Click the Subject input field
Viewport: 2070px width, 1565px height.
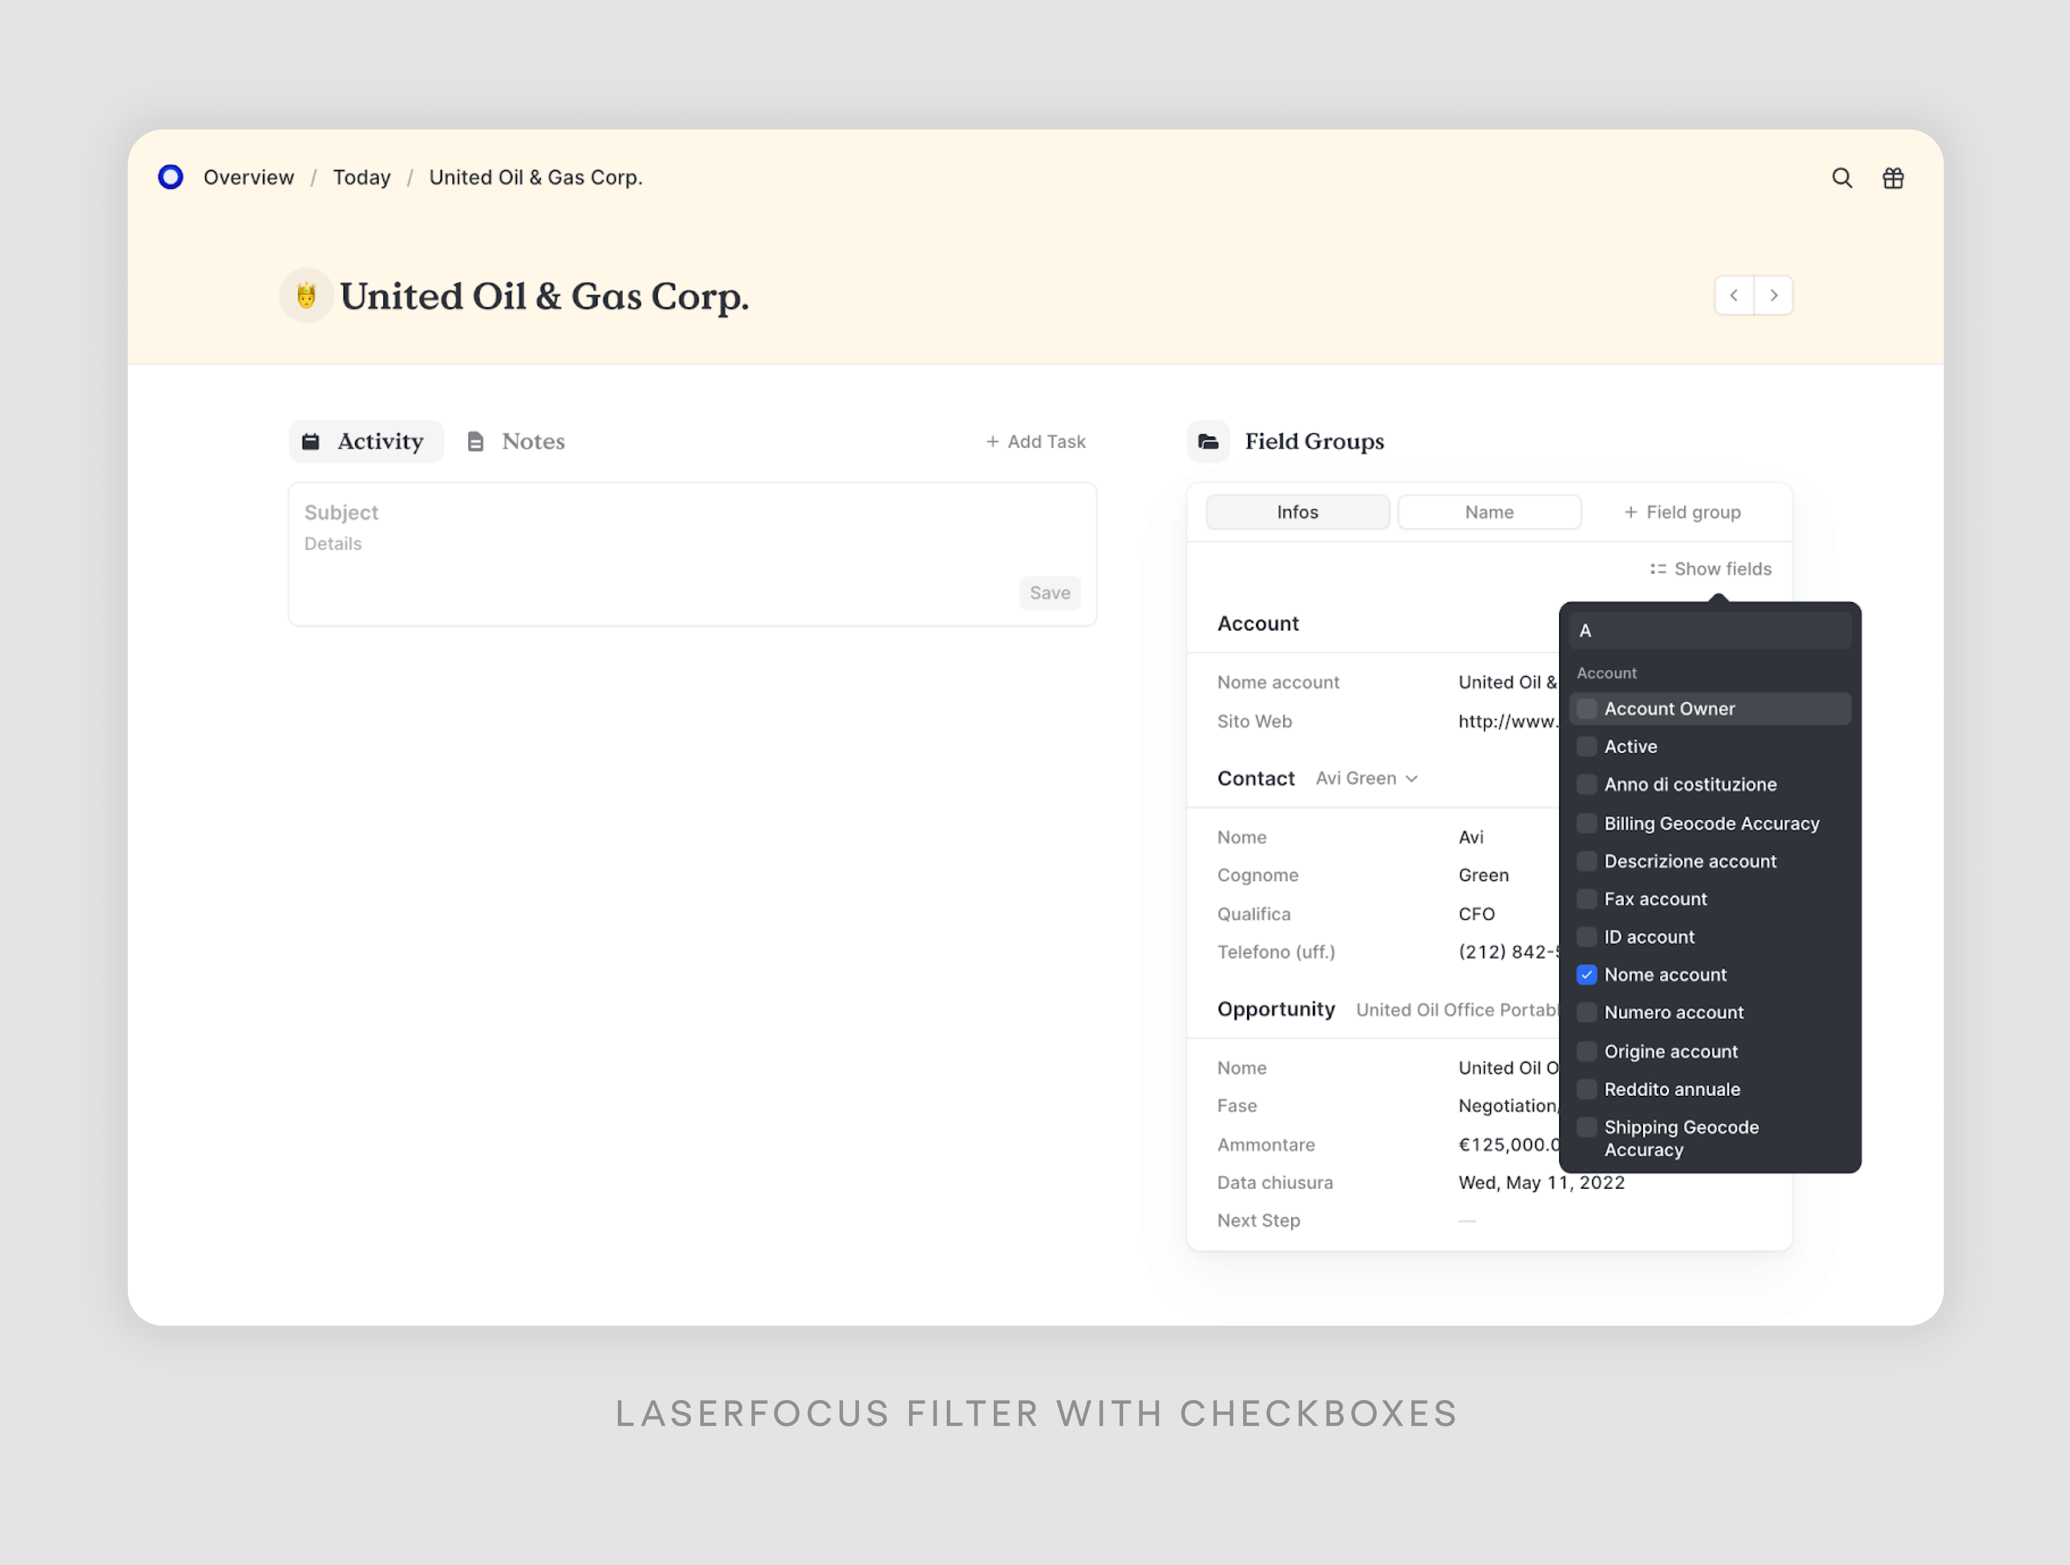(691, 511)
